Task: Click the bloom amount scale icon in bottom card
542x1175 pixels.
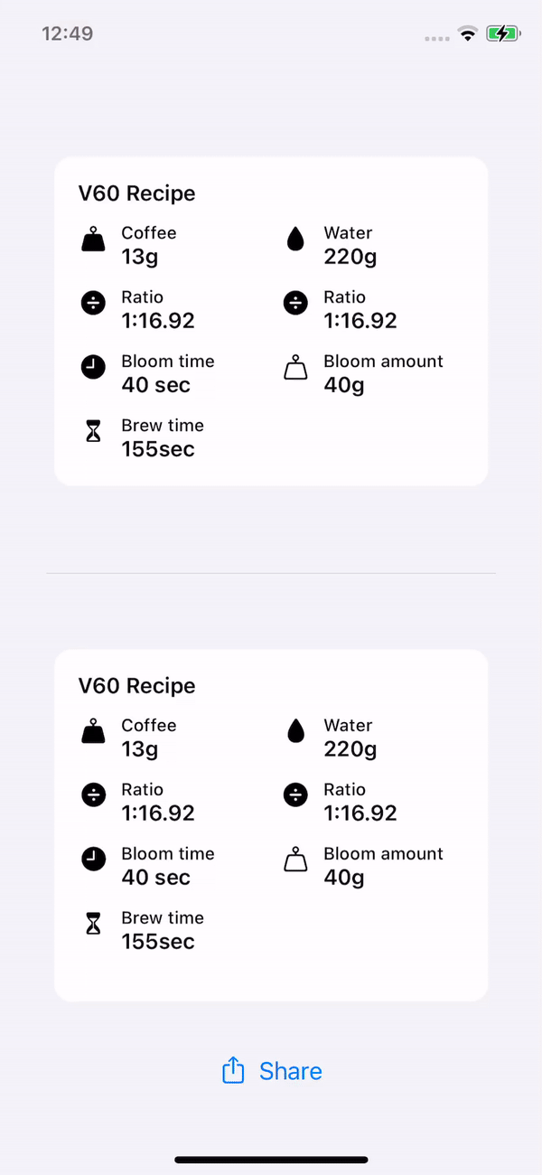Action: click(x=295, y=860)
